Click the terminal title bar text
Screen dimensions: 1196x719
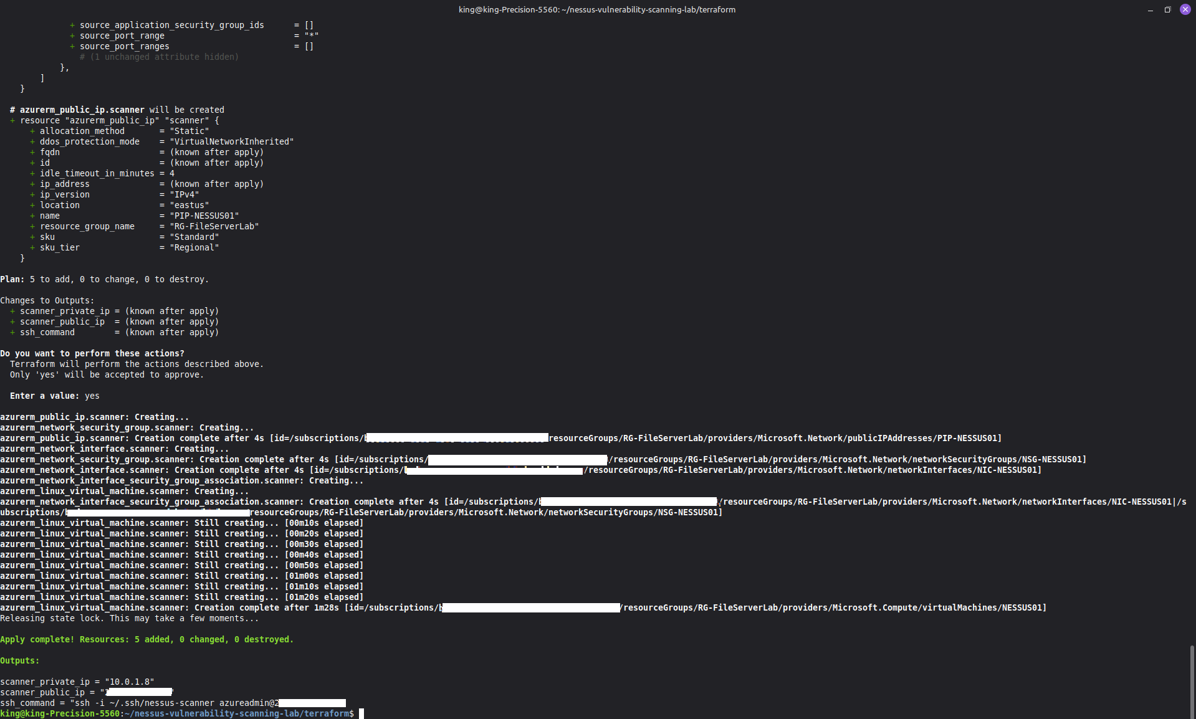click(x=596, y=9)
